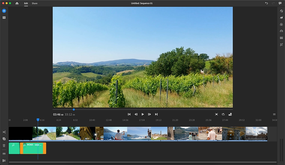Open the Color panel
The height and width of the screenshot is (165, 285).
pyautogui.click(x=281, y=24)
